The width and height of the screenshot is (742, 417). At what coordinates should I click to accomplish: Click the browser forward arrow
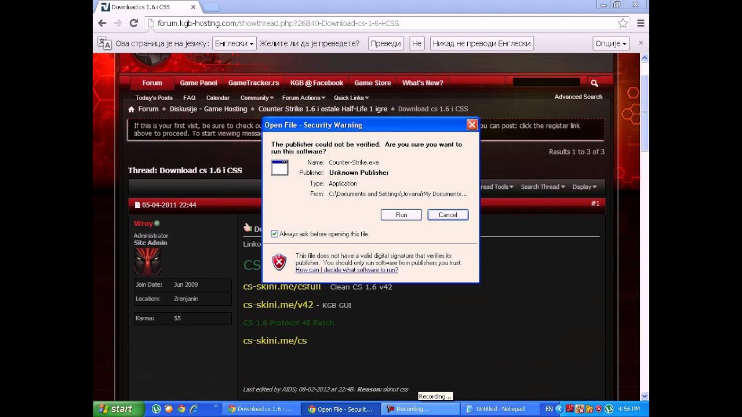[118, 23]
